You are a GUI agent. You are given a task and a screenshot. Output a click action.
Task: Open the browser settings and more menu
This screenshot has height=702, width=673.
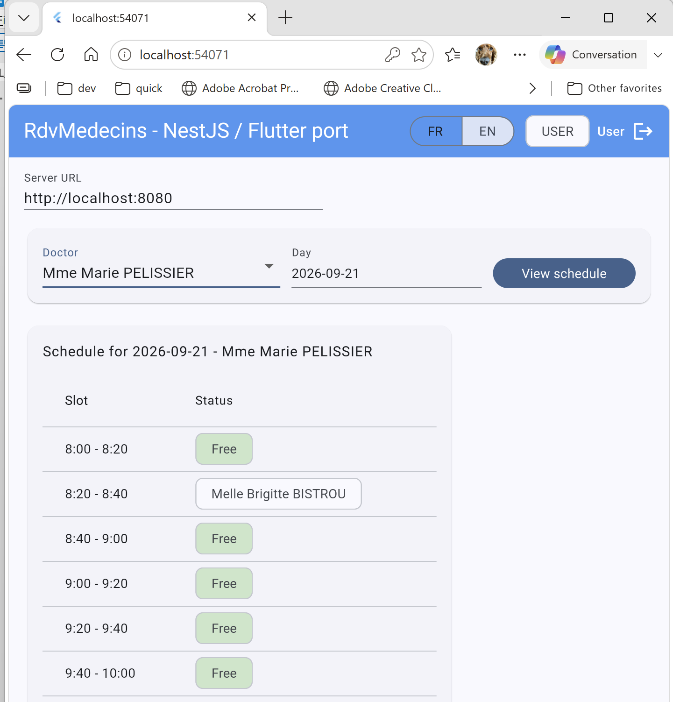(x=520, y=55)
